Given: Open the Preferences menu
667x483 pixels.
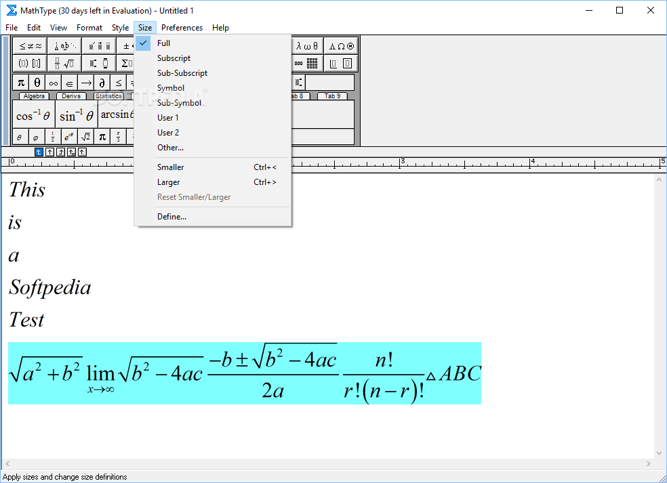Looking at the screenshot, I should [x=182, y=28].
